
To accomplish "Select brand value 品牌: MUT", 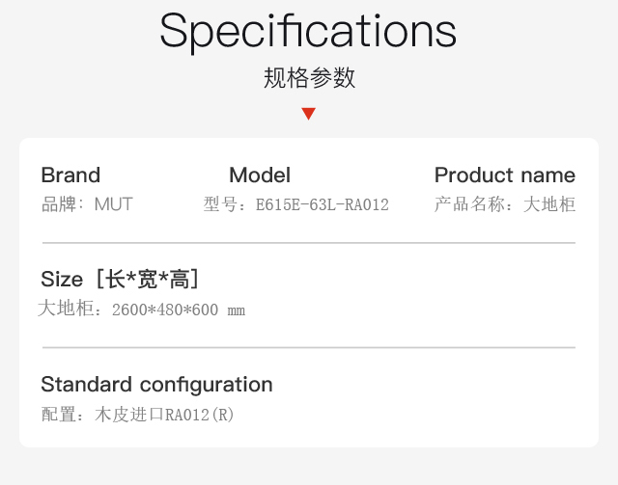I will (x=87, y=204).
